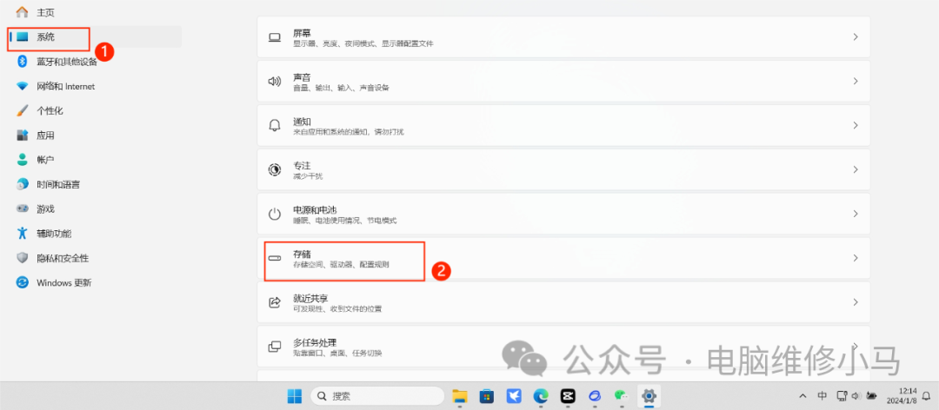The width and height of the screenshot is (939, 410).
Task: Open the Windows Start button
Action: click(295, 395)
